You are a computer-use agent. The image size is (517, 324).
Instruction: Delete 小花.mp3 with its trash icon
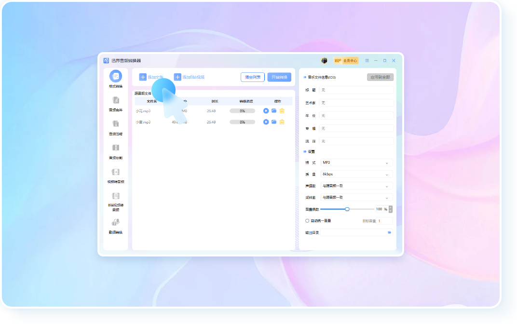(x=282, y=111)
